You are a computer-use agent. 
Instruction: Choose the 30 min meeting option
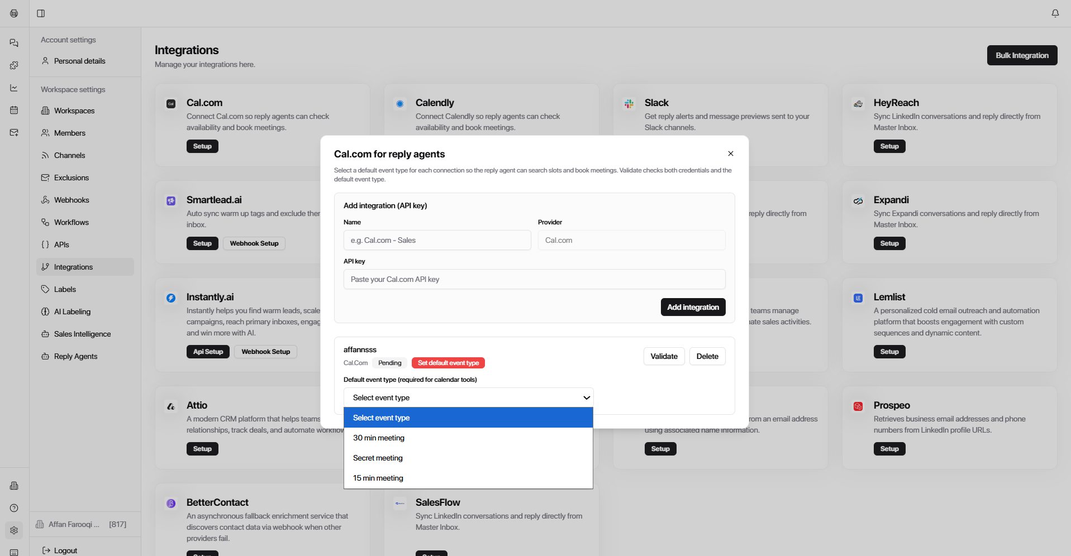click(x=379, y=438)
